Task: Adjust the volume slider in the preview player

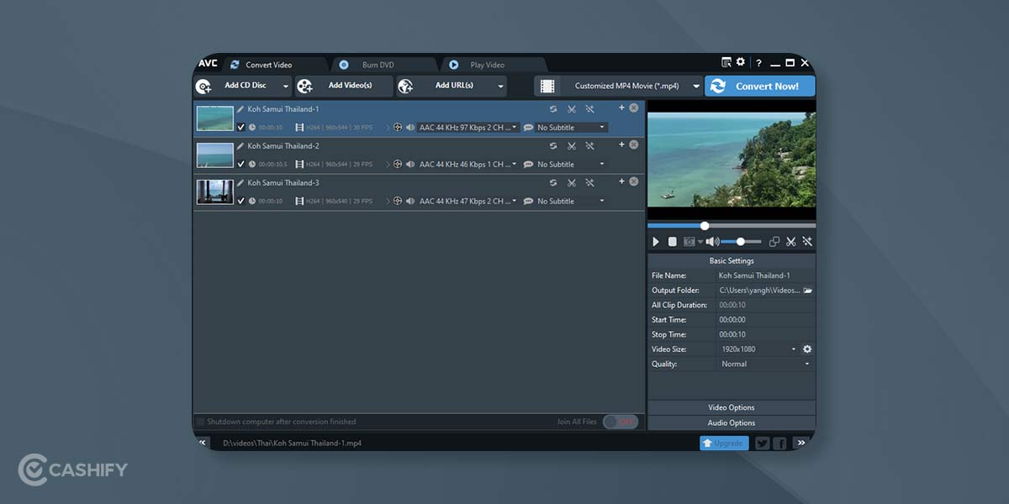Action: (742, 241)
